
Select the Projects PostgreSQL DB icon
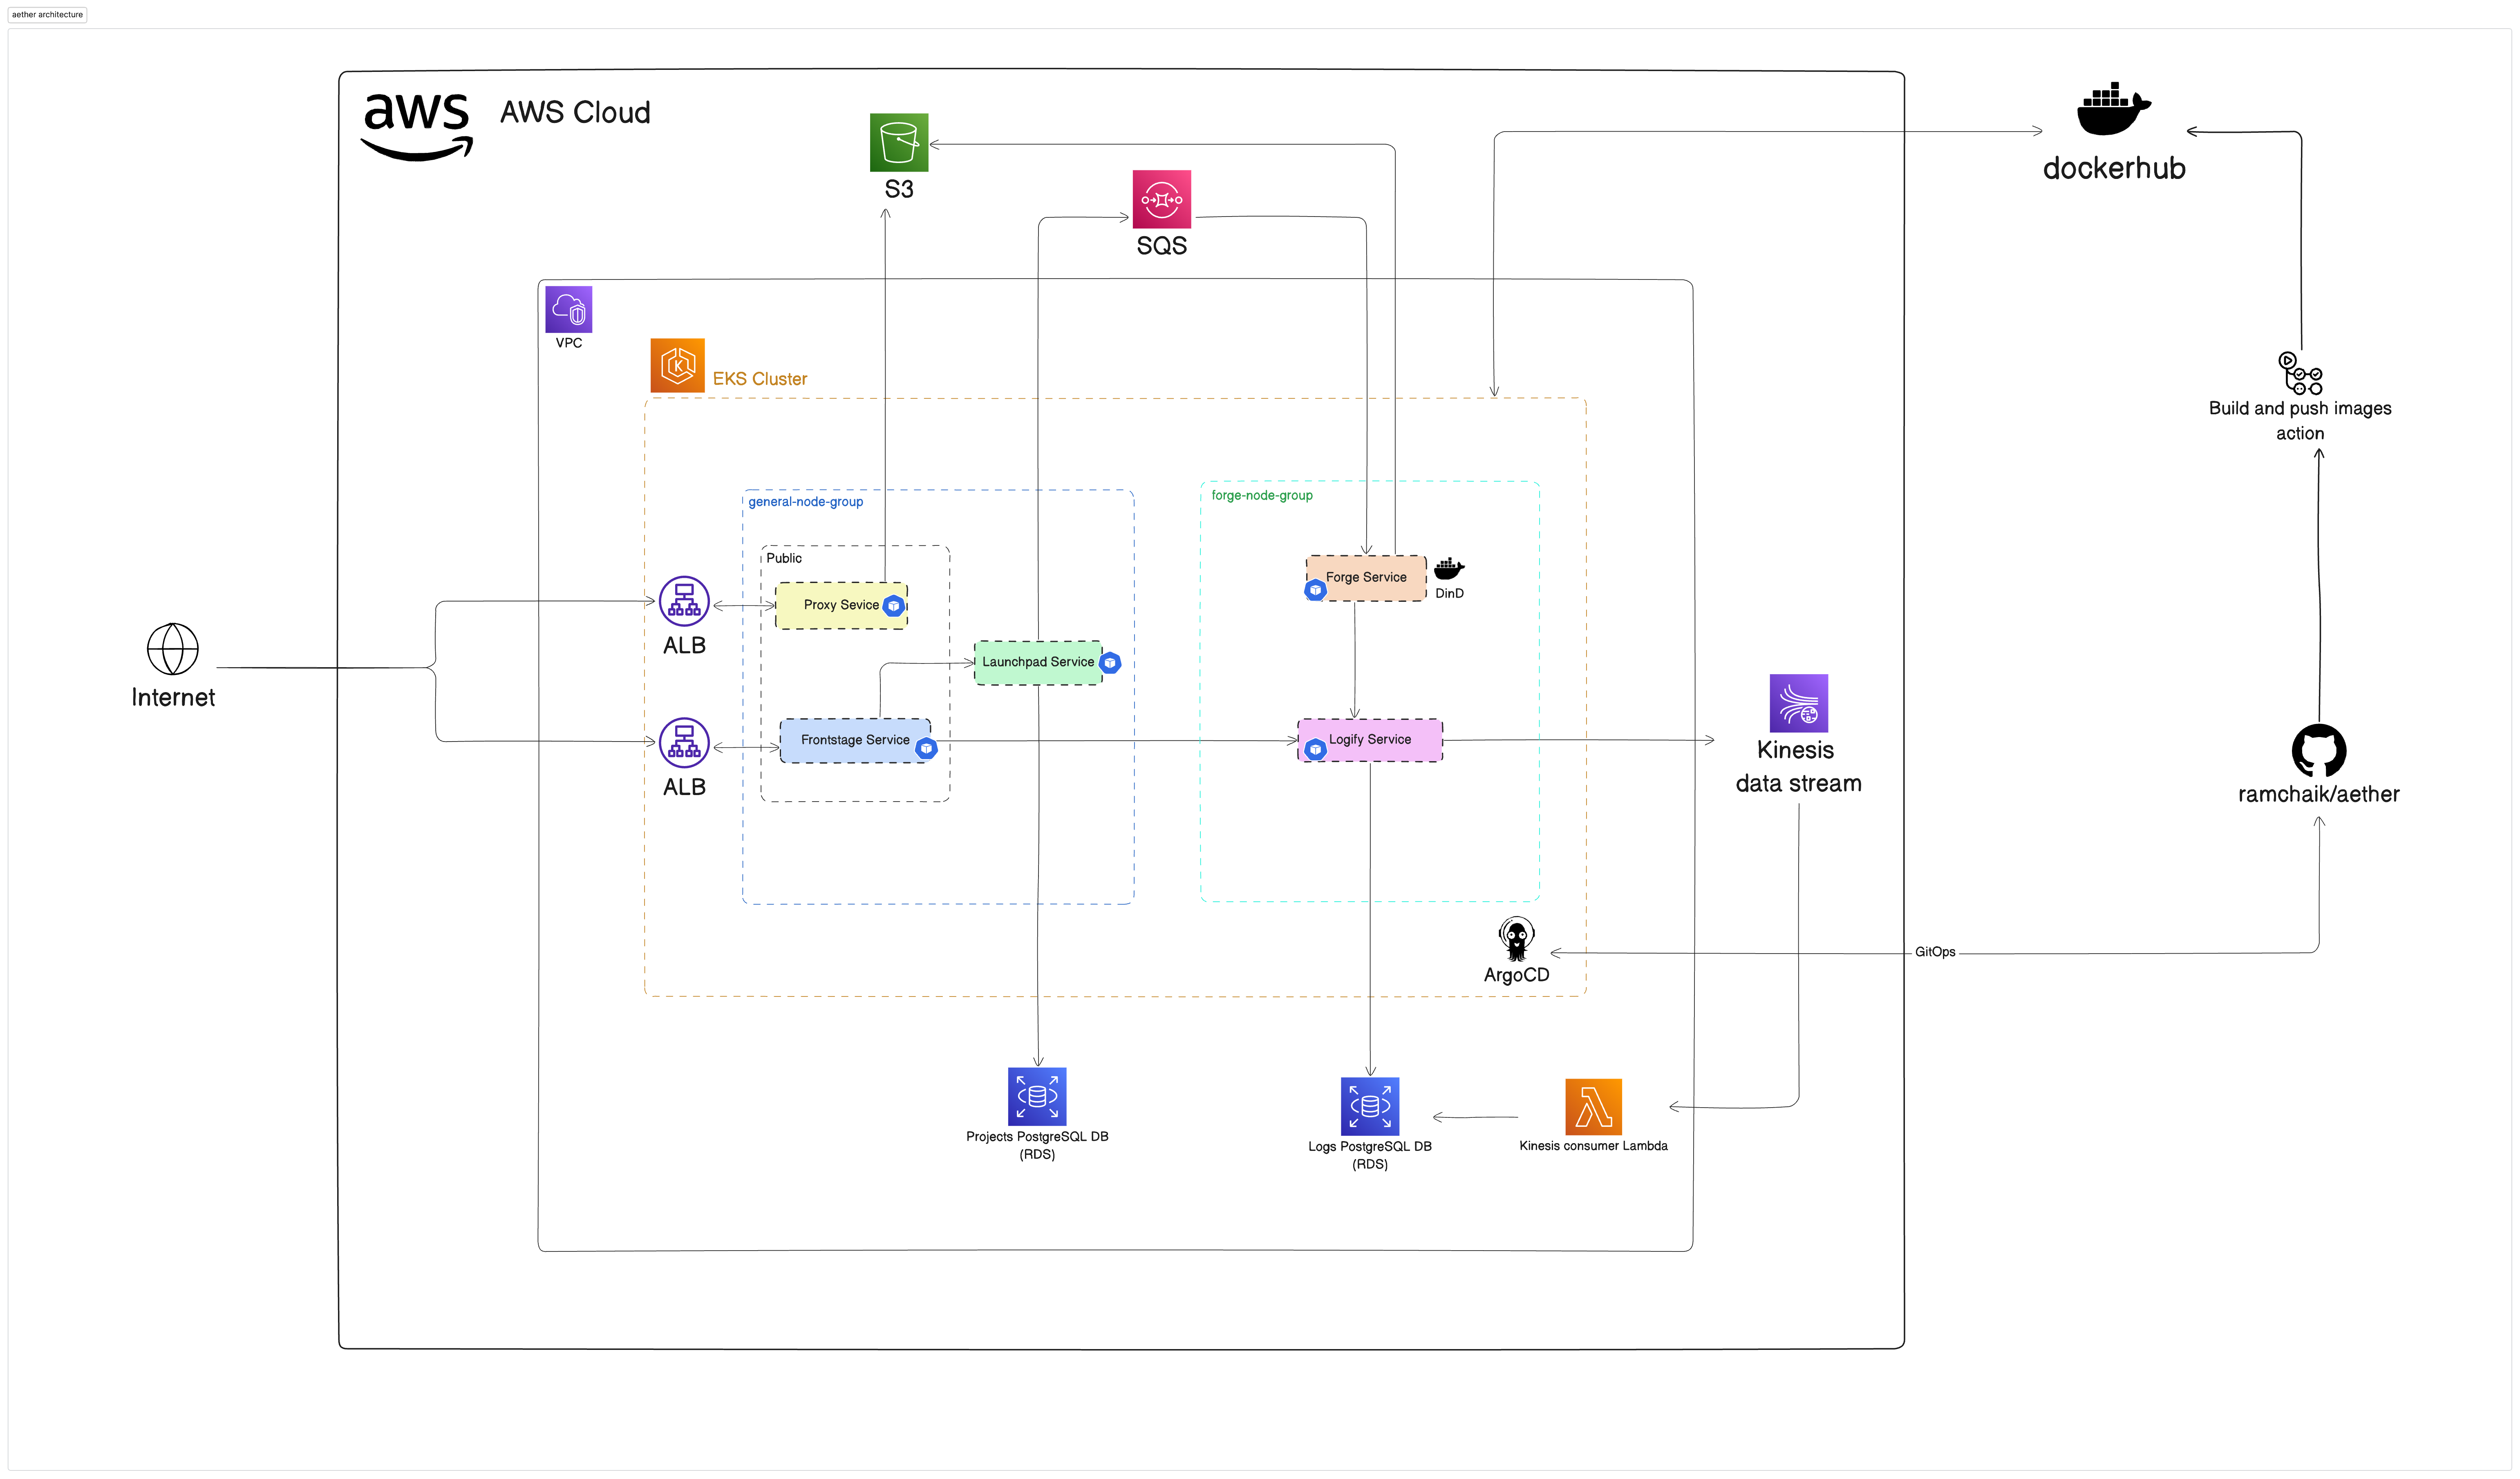pos(1037,1097)
